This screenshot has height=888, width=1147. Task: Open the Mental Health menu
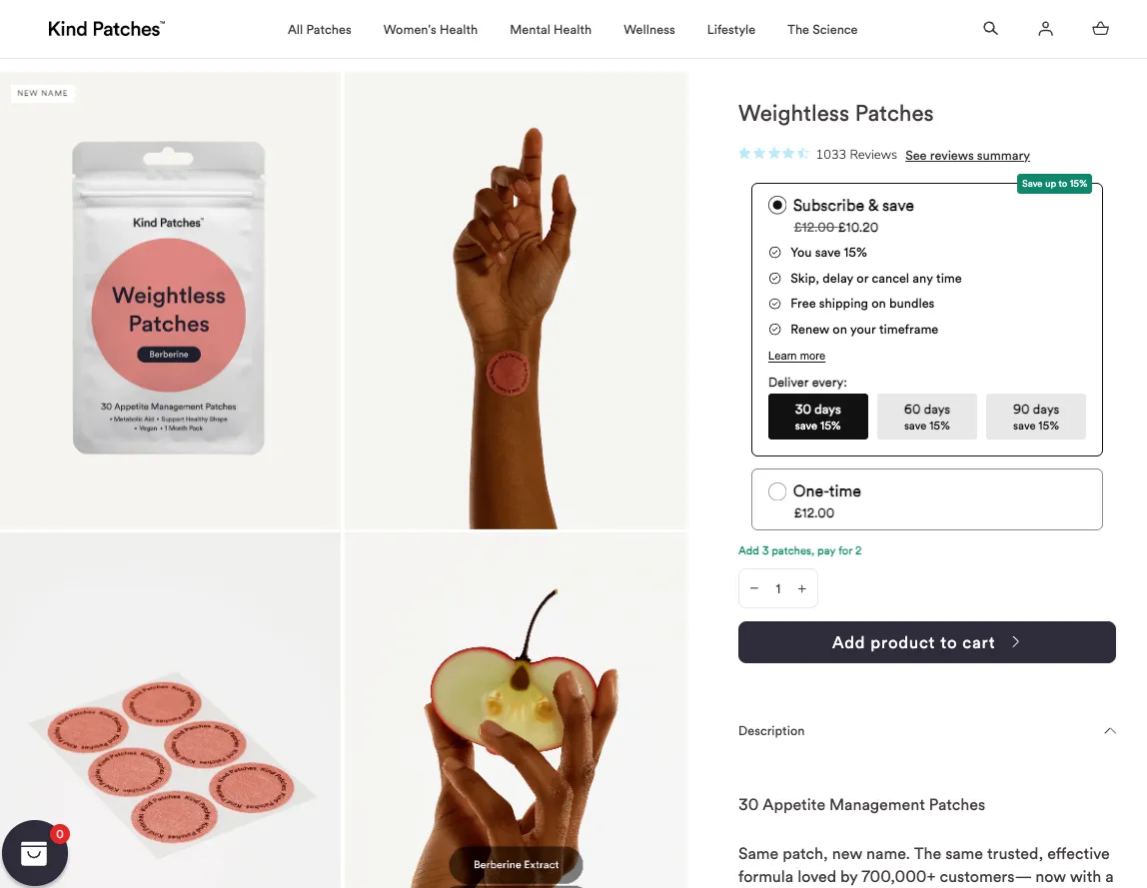click(551, 30)
